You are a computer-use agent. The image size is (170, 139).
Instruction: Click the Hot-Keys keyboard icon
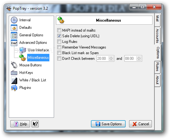click(14, 73)
